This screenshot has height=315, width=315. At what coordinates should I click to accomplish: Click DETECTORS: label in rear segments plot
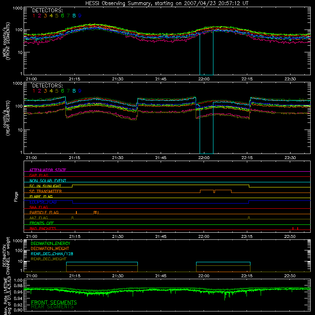48,85
